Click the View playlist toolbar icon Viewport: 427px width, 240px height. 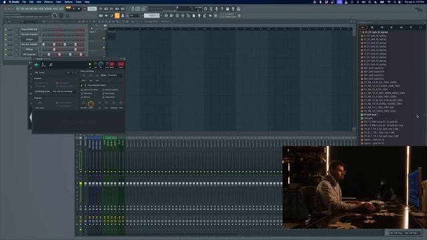(166, 15)
